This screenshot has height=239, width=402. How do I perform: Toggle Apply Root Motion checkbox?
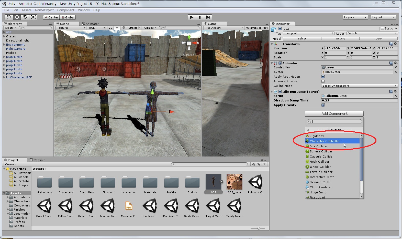tap(323, 77)
